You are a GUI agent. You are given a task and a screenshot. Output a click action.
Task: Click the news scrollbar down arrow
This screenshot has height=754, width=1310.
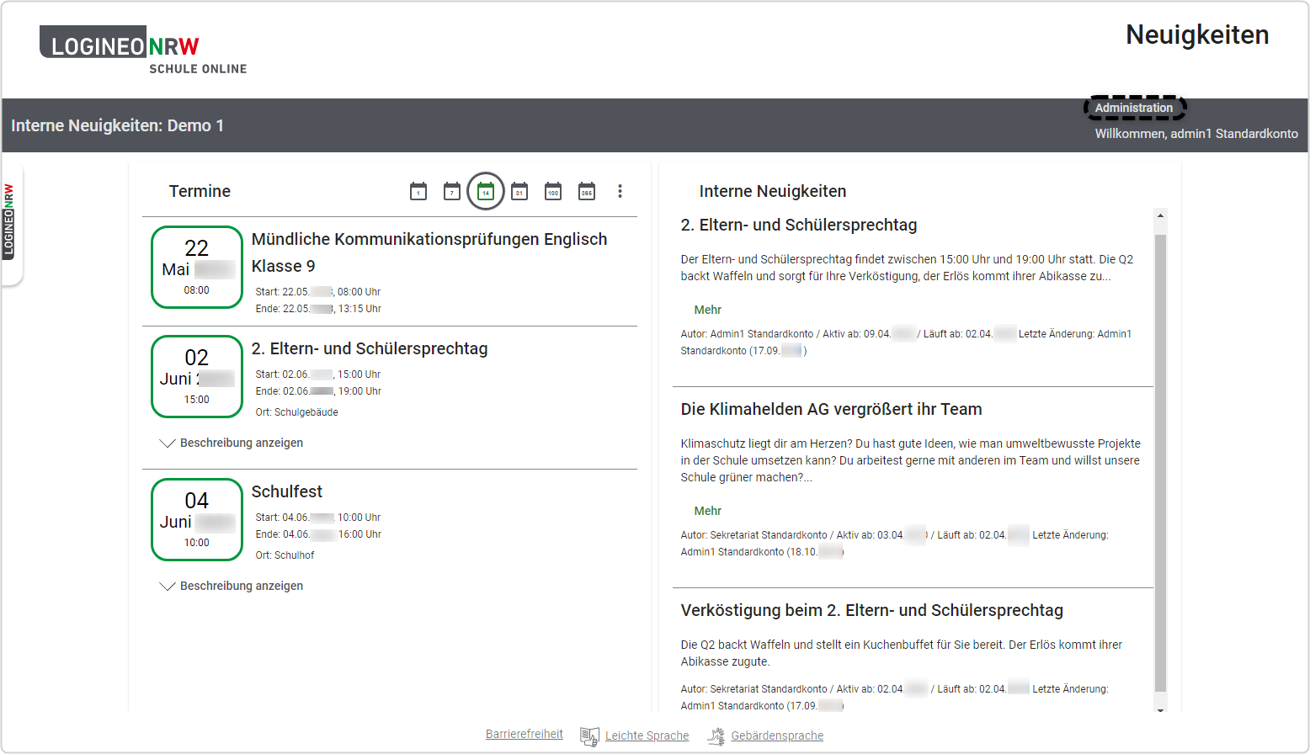(1160, 710)
